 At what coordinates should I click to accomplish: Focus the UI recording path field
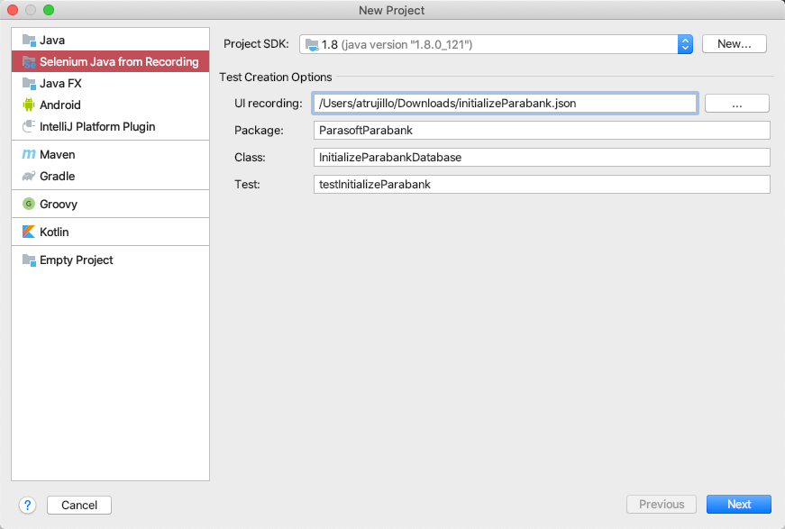coord(505,103)
